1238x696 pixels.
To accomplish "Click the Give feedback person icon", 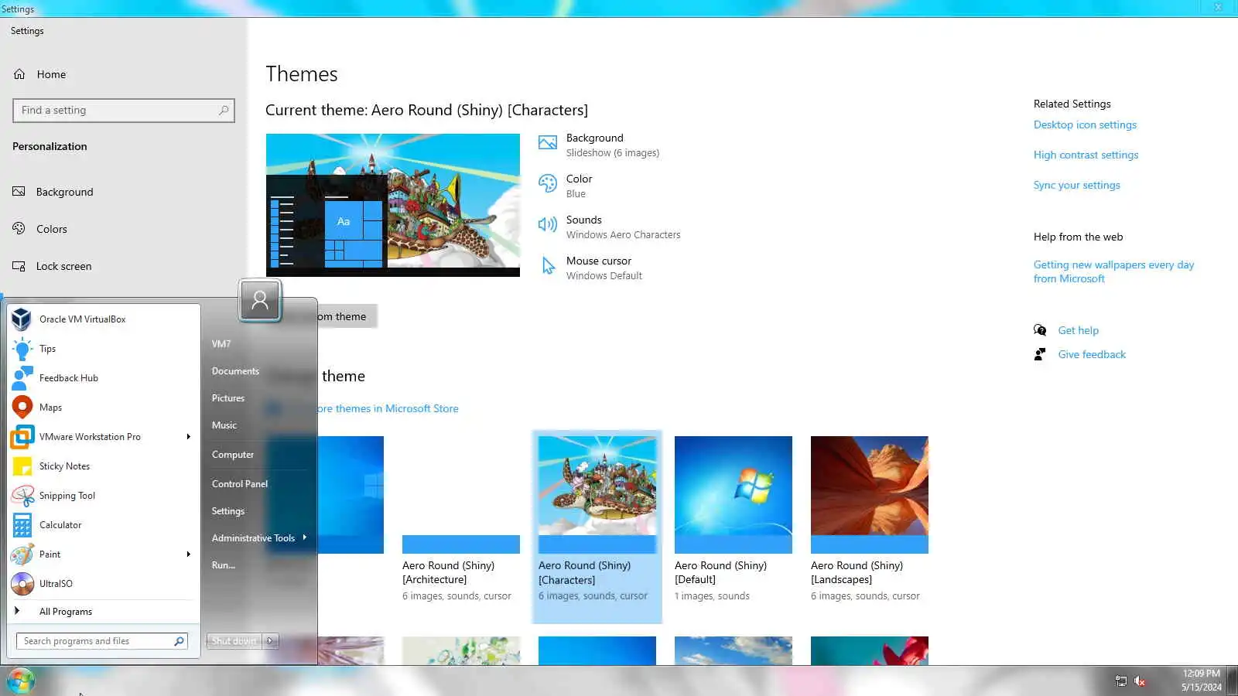I will pyautogui.click(x=1040, y=354).
